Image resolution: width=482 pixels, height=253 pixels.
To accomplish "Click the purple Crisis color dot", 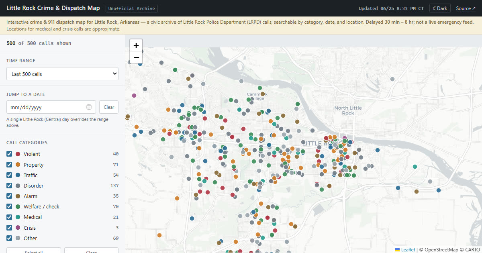I will [x=18, y=228].
